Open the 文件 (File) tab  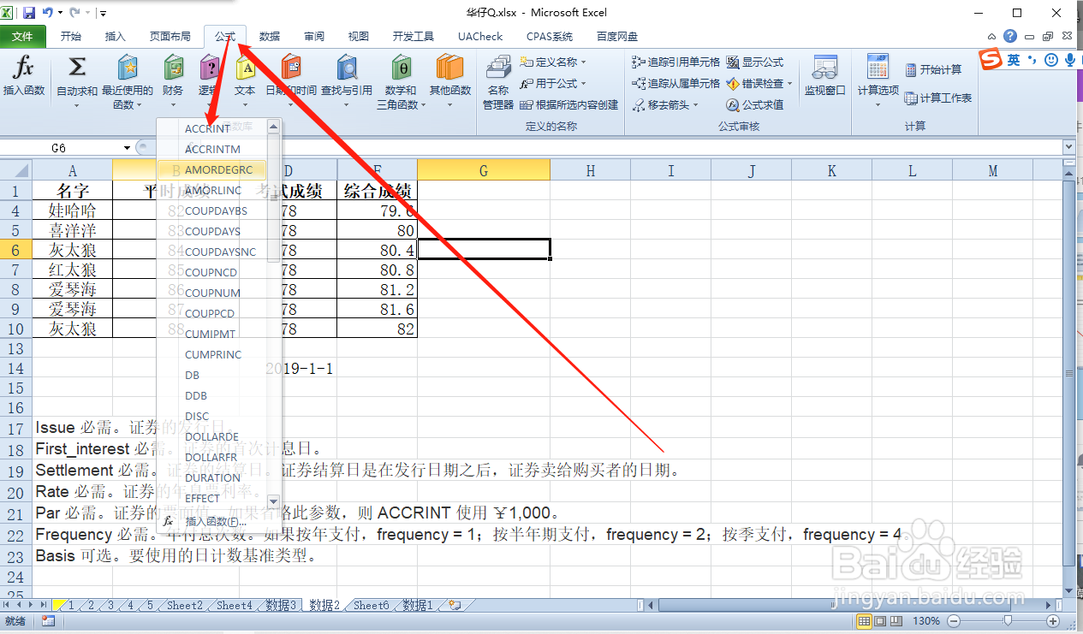click(23, 37)
